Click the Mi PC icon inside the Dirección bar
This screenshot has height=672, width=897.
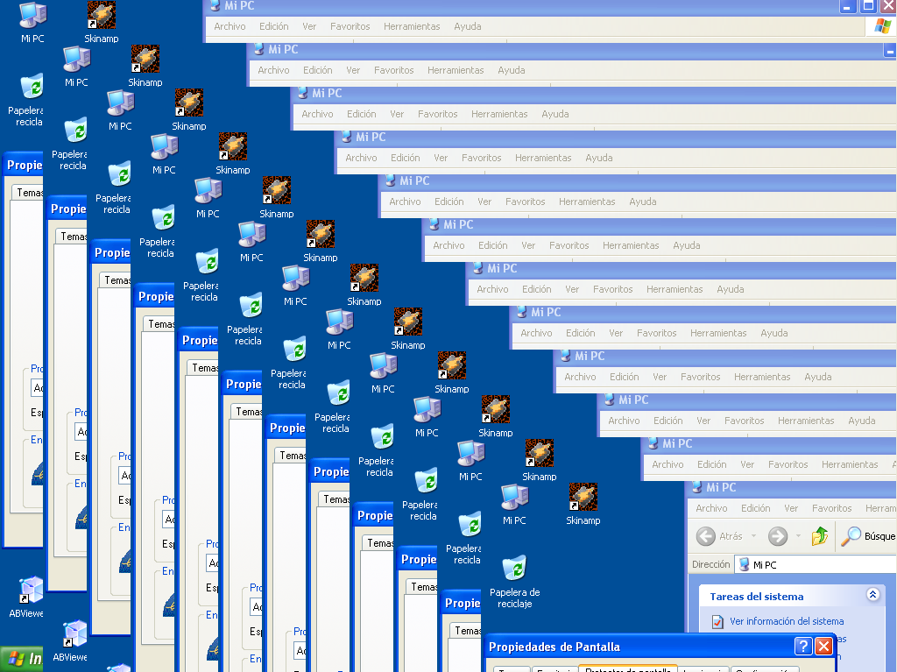745,565
